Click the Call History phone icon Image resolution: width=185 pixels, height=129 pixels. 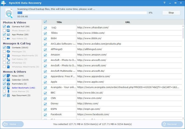click(8, 59)
